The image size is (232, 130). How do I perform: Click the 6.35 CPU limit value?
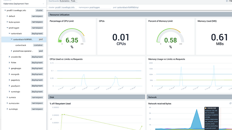(x=72, y=40)
